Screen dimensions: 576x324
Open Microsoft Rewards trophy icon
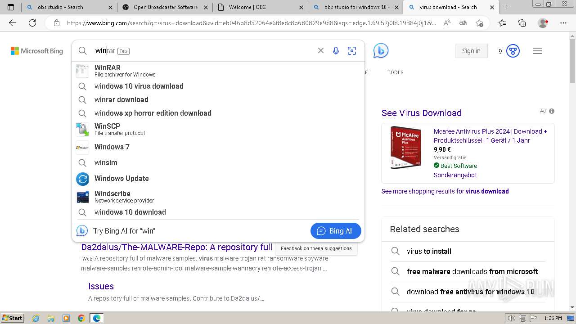pos(513,51)
